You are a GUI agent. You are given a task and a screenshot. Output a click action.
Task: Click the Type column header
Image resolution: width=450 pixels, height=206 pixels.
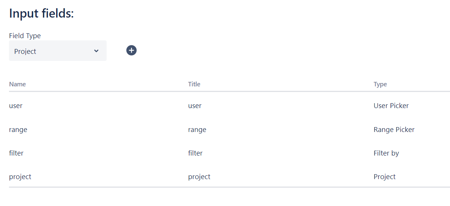coord(380,84)
